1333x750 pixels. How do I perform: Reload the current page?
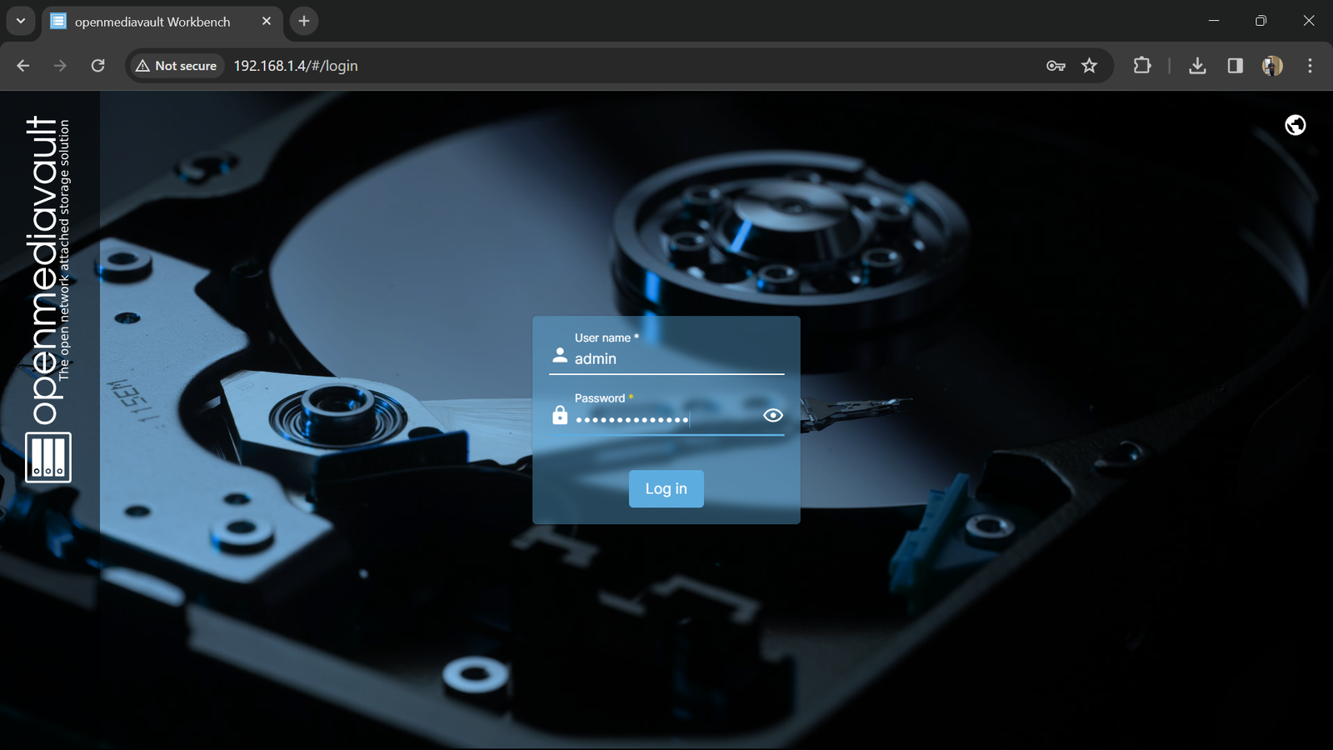point(97,66)
